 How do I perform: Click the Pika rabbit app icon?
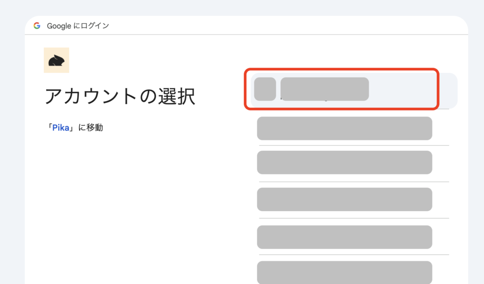(56, 60)
